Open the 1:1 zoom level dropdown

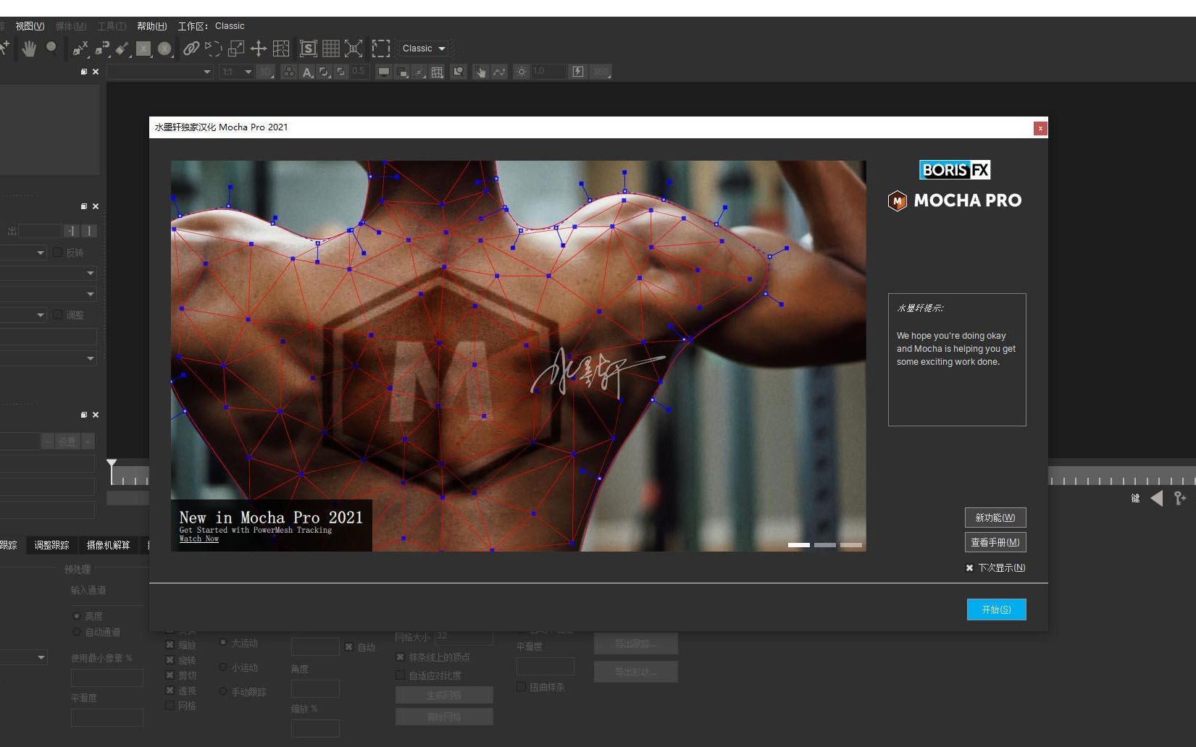(x=235, y=71)
